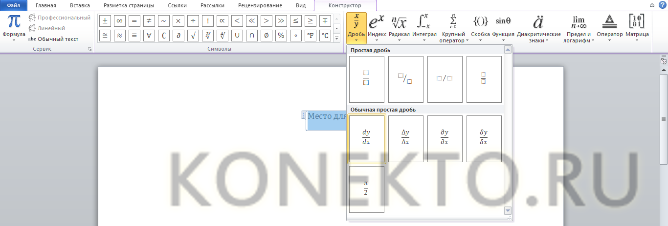Switch formula to Профессиональный format
Screen dimensions: 668x226
pos(60,18)
